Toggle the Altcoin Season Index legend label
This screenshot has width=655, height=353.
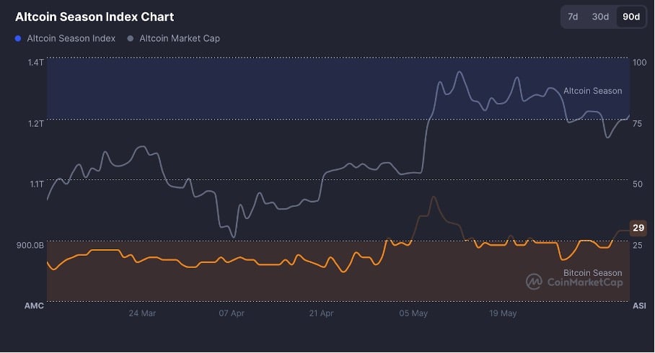point(71,38)
